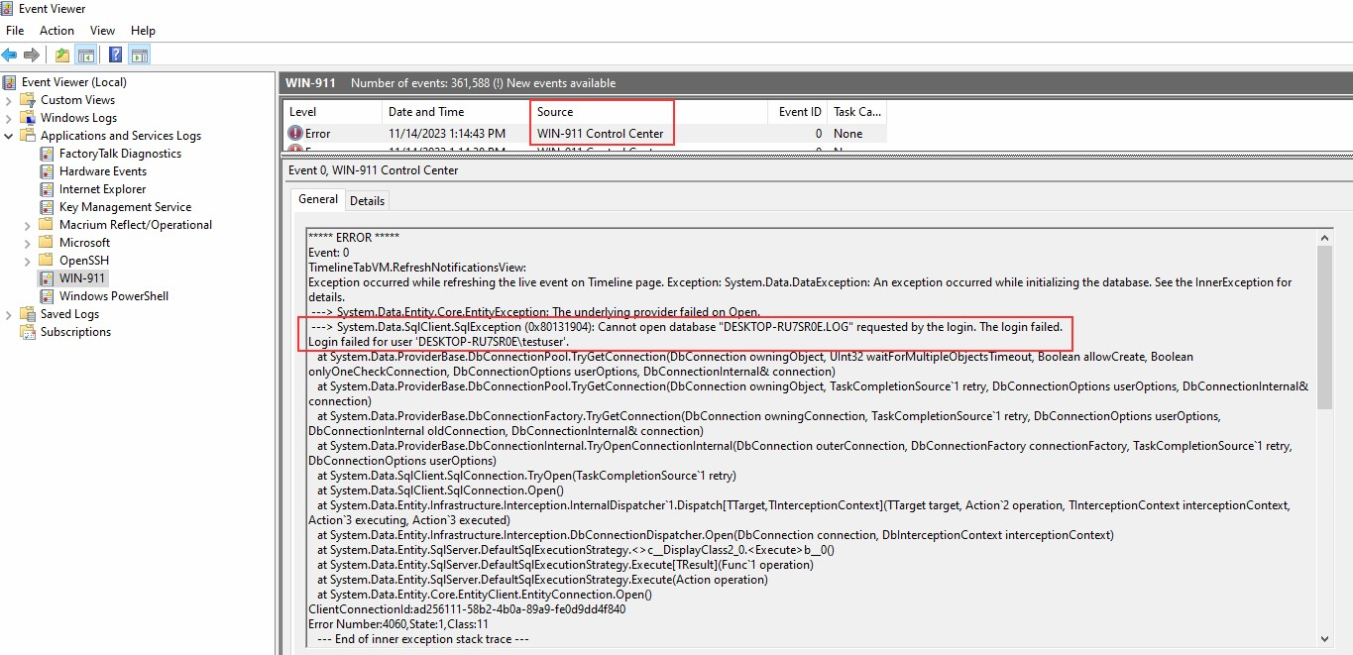Open the View menu
Viewport: 1353px width, 655px height.
102,31
